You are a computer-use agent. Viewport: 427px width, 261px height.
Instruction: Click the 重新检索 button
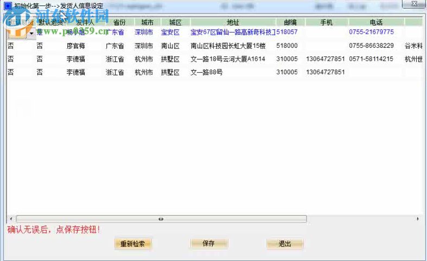click(132, 244)
